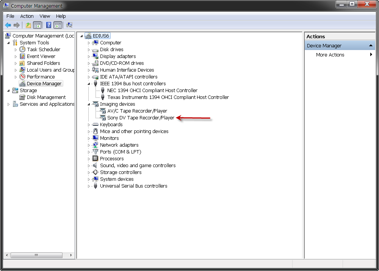Screen dimensions: 379x271
Task: Click the Human Interface Devices icon
Action: click(96, 70)
